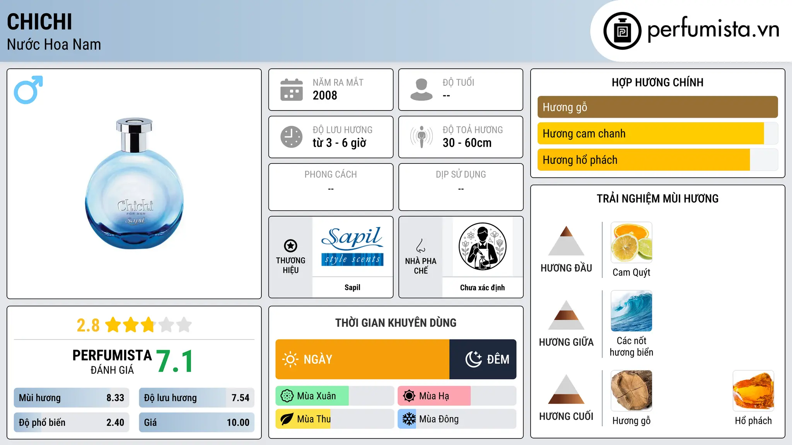Click the flower icon for Mùa Xuân
792x445 pixels.
click(x=287, y=396)
